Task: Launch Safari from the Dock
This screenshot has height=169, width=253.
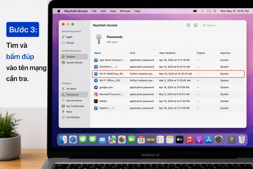Action: pos(73,140)
